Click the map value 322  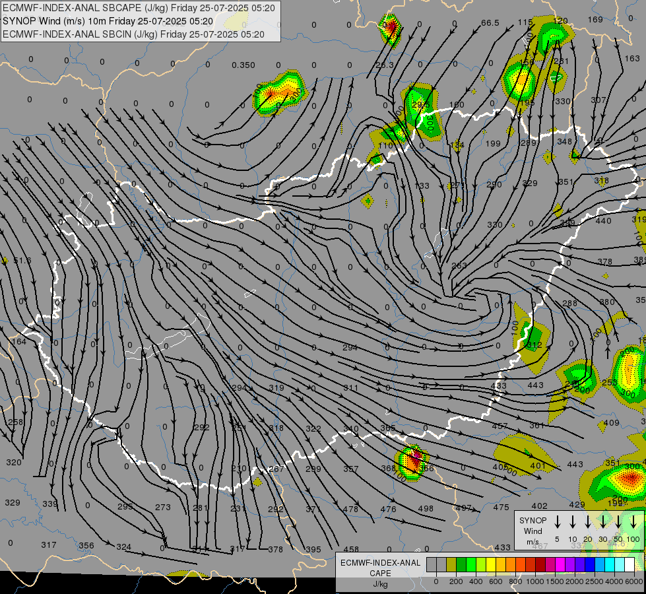[x=313, y=429]
